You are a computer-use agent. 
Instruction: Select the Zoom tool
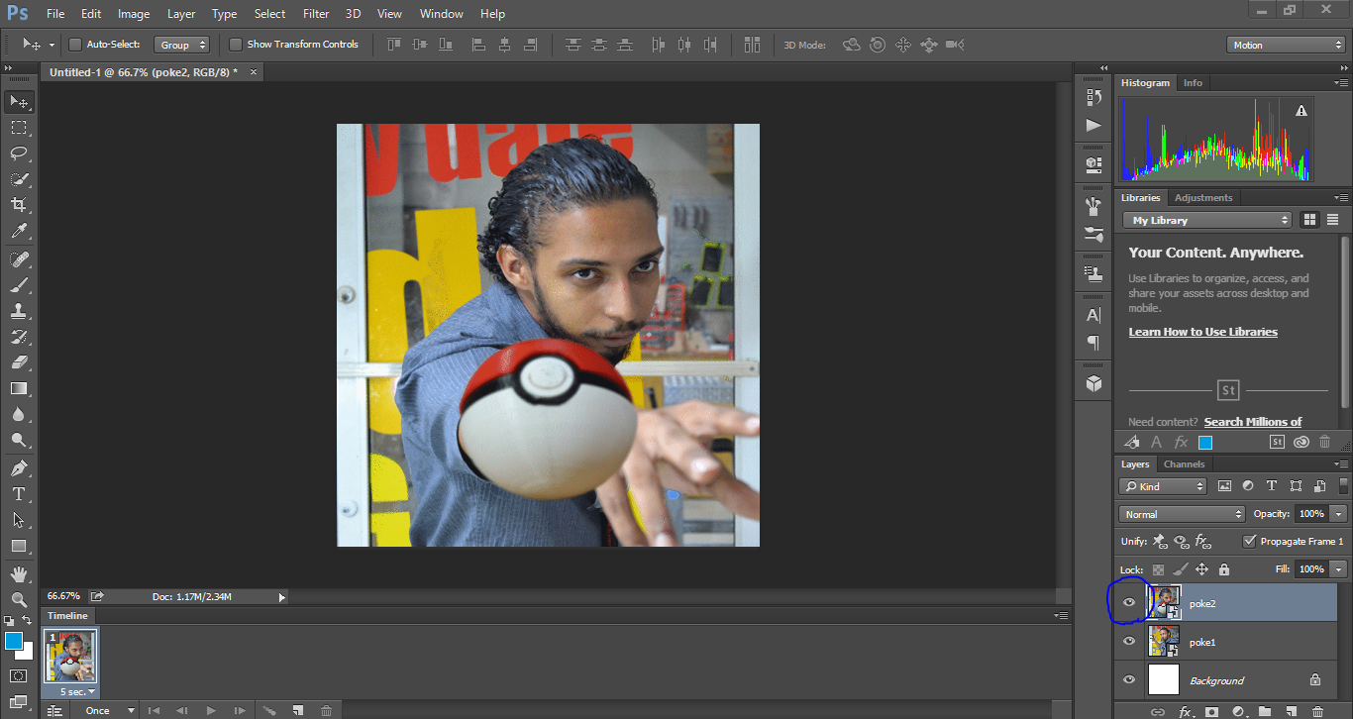click(19, 600)
